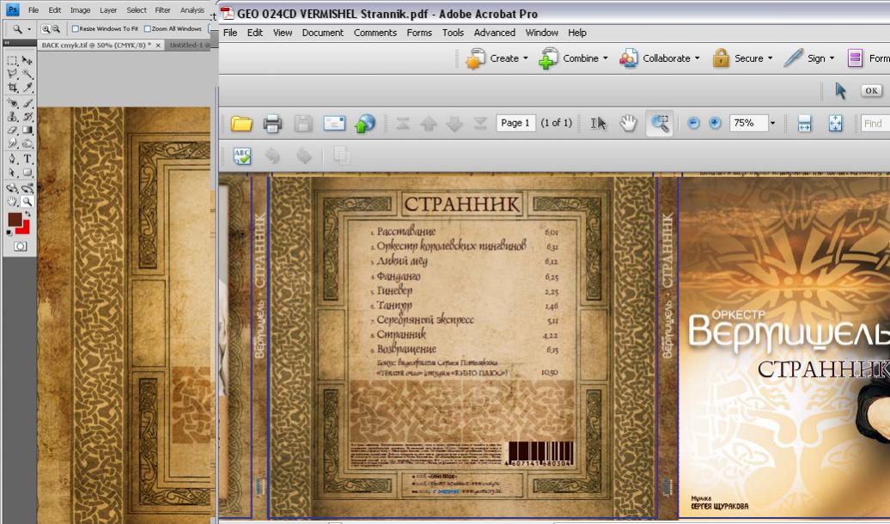Pick the Polygonal Lasso tool in Photoshop
890x524 pixels.
12,74
